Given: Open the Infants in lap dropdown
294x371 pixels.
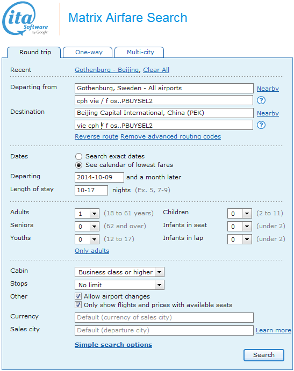Looking at the screenshot, I should click(x=240, y=239).
